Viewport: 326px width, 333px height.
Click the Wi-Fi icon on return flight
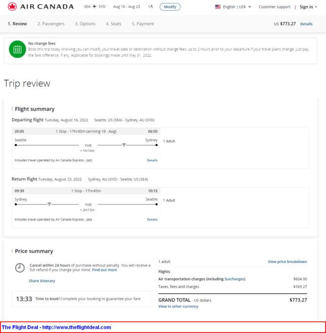[49, 204]
